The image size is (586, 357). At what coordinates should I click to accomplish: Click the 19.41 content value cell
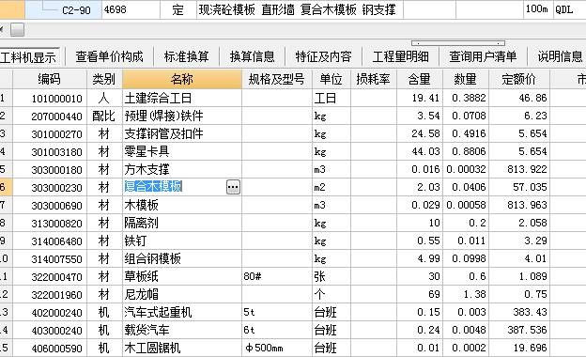(420, 98)
